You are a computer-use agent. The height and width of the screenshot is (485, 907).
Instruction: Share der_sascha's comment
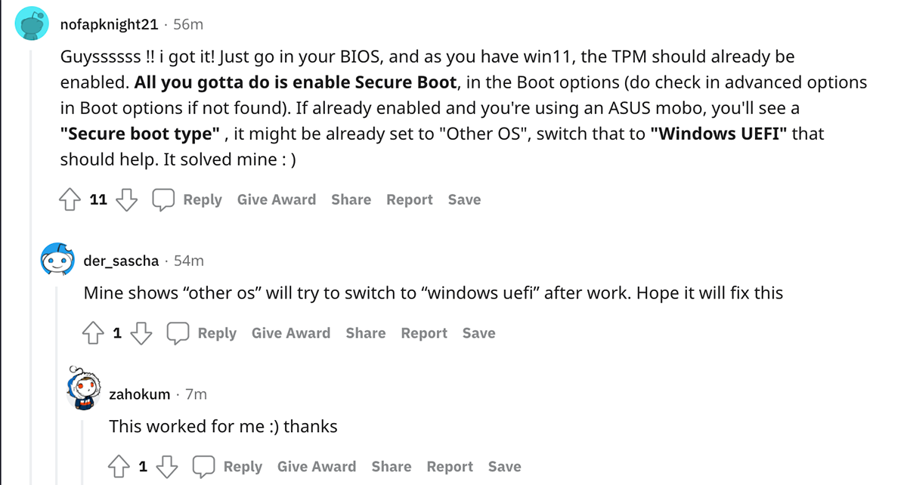click(x=365, y=333)
